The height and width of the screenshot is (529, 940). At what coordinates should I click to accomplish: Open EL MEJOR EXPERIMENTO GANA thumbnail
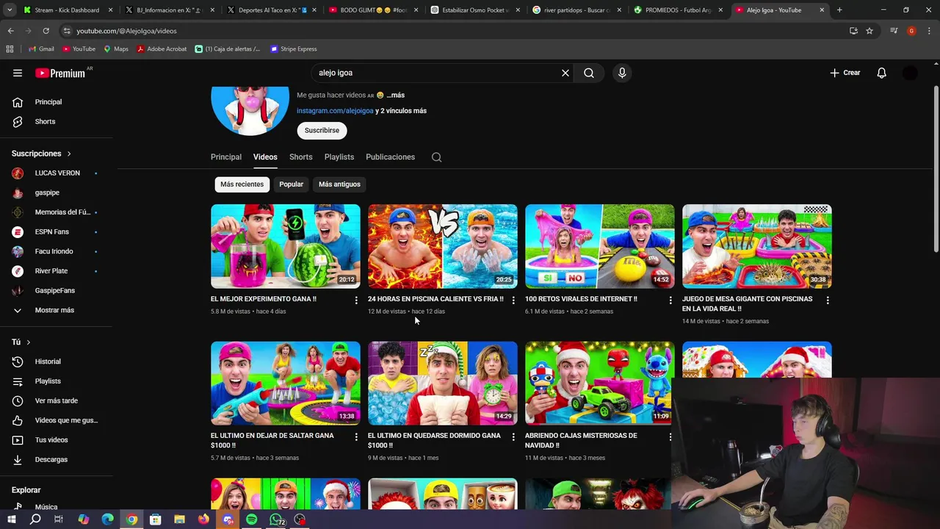286,246
